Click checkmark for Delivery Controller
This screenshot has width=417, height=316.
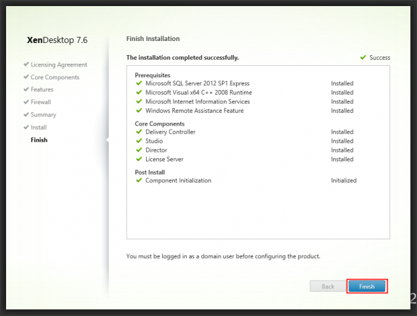139,132
